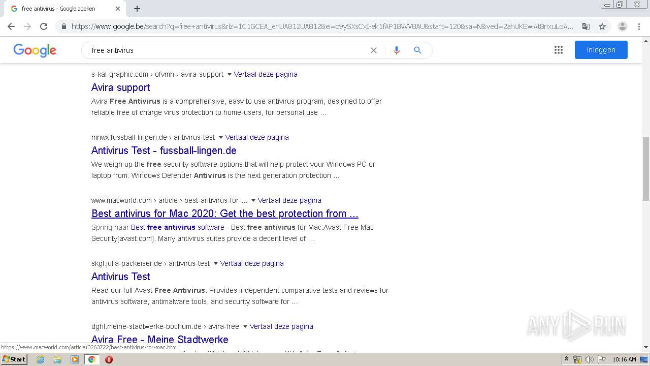650x366 pixels.
Task: Open the Chrome profile avatar icon
Action: tap(622, 26)
